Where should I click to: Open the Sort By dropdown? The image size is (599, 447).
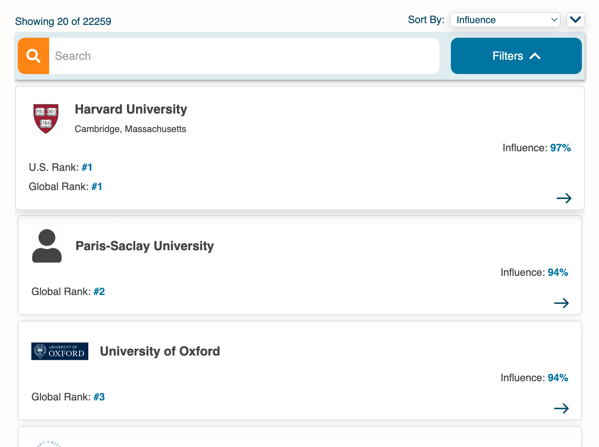tap(505, 20)
